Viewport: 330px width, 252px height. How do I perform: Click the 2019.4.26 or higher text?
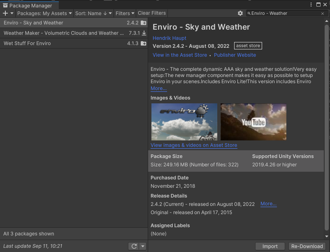pos(274,165)
